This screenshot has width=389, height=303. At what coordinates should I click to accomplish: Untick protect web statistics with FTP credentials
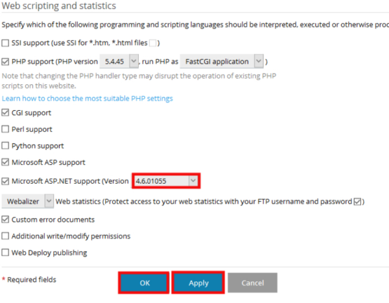pyautogui.click(x=357, y=201)
